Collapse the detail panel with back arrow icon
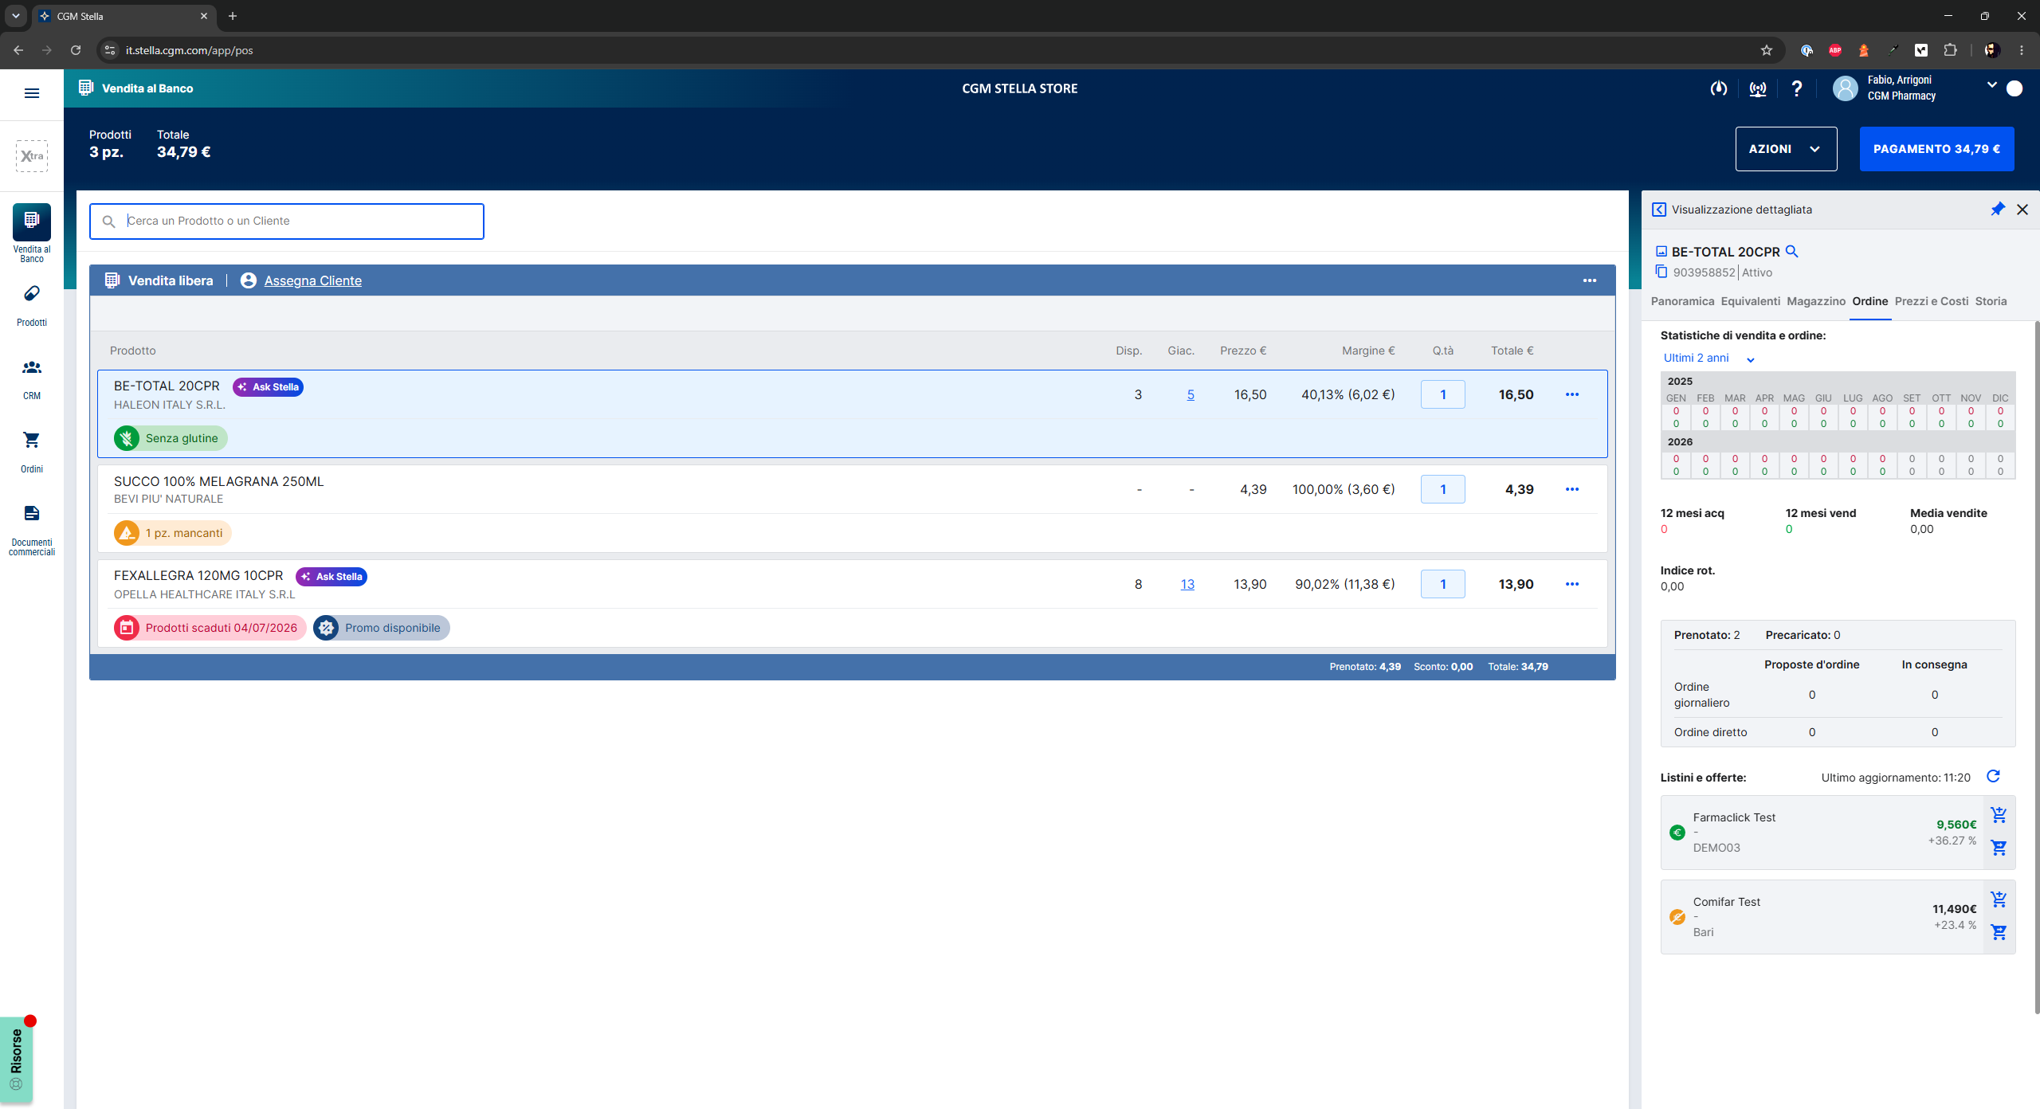This screenshot has height=1109, width=2040. (1659, 210)
